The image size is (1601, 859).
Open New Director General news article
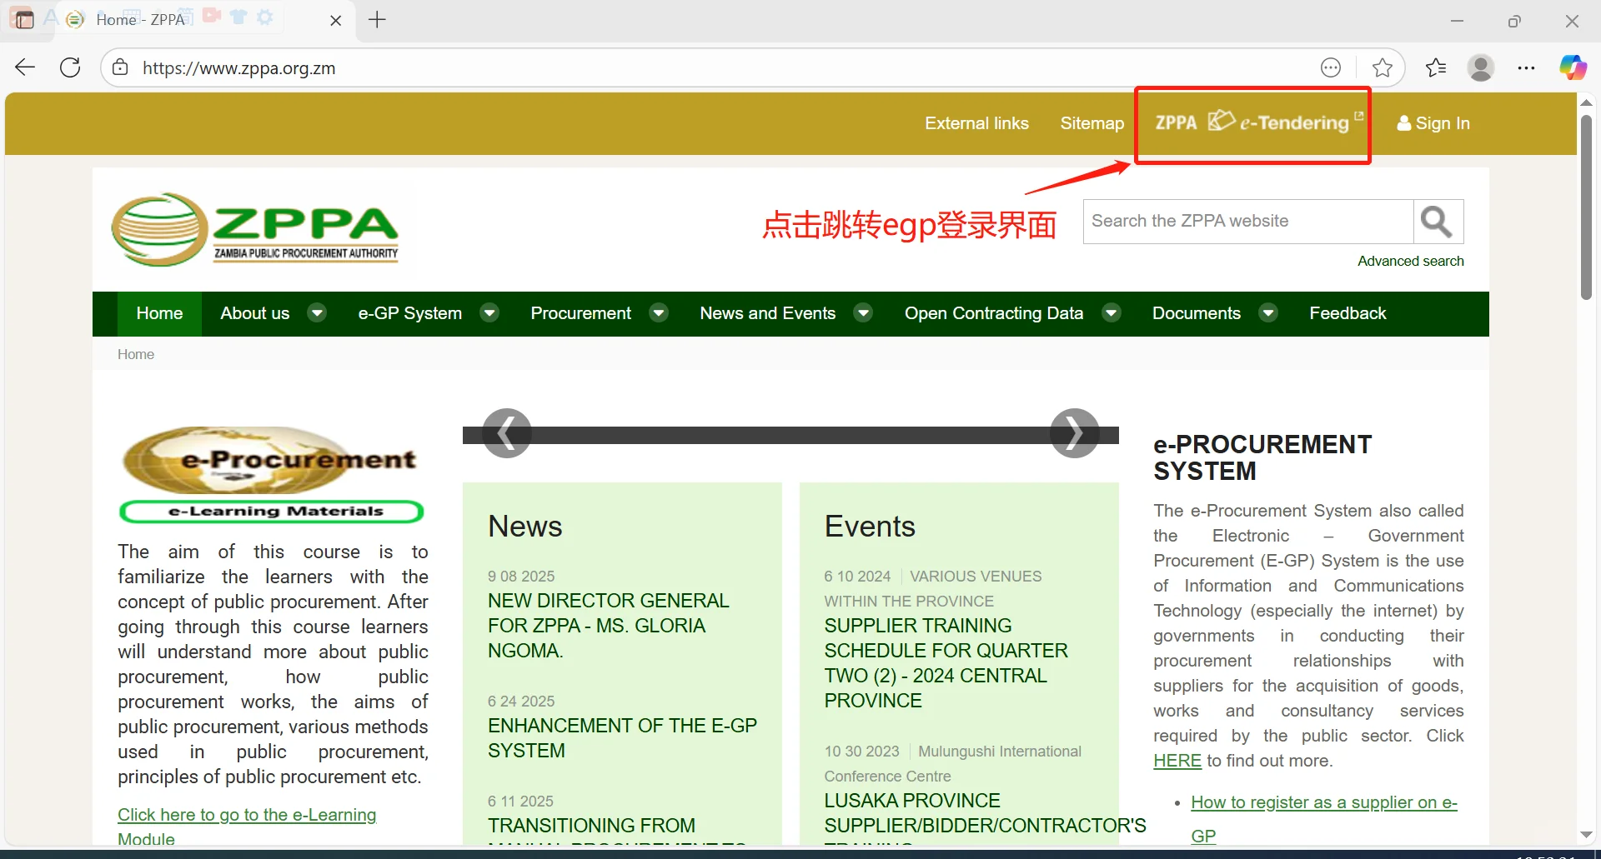tap(609, 626)
